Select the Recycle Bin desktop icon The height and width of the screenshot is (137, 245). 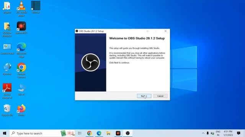(7, 110)
